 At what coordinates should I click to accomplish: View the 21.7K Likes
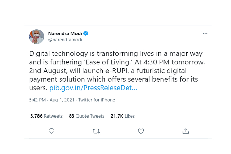click(x=122, y=116)
